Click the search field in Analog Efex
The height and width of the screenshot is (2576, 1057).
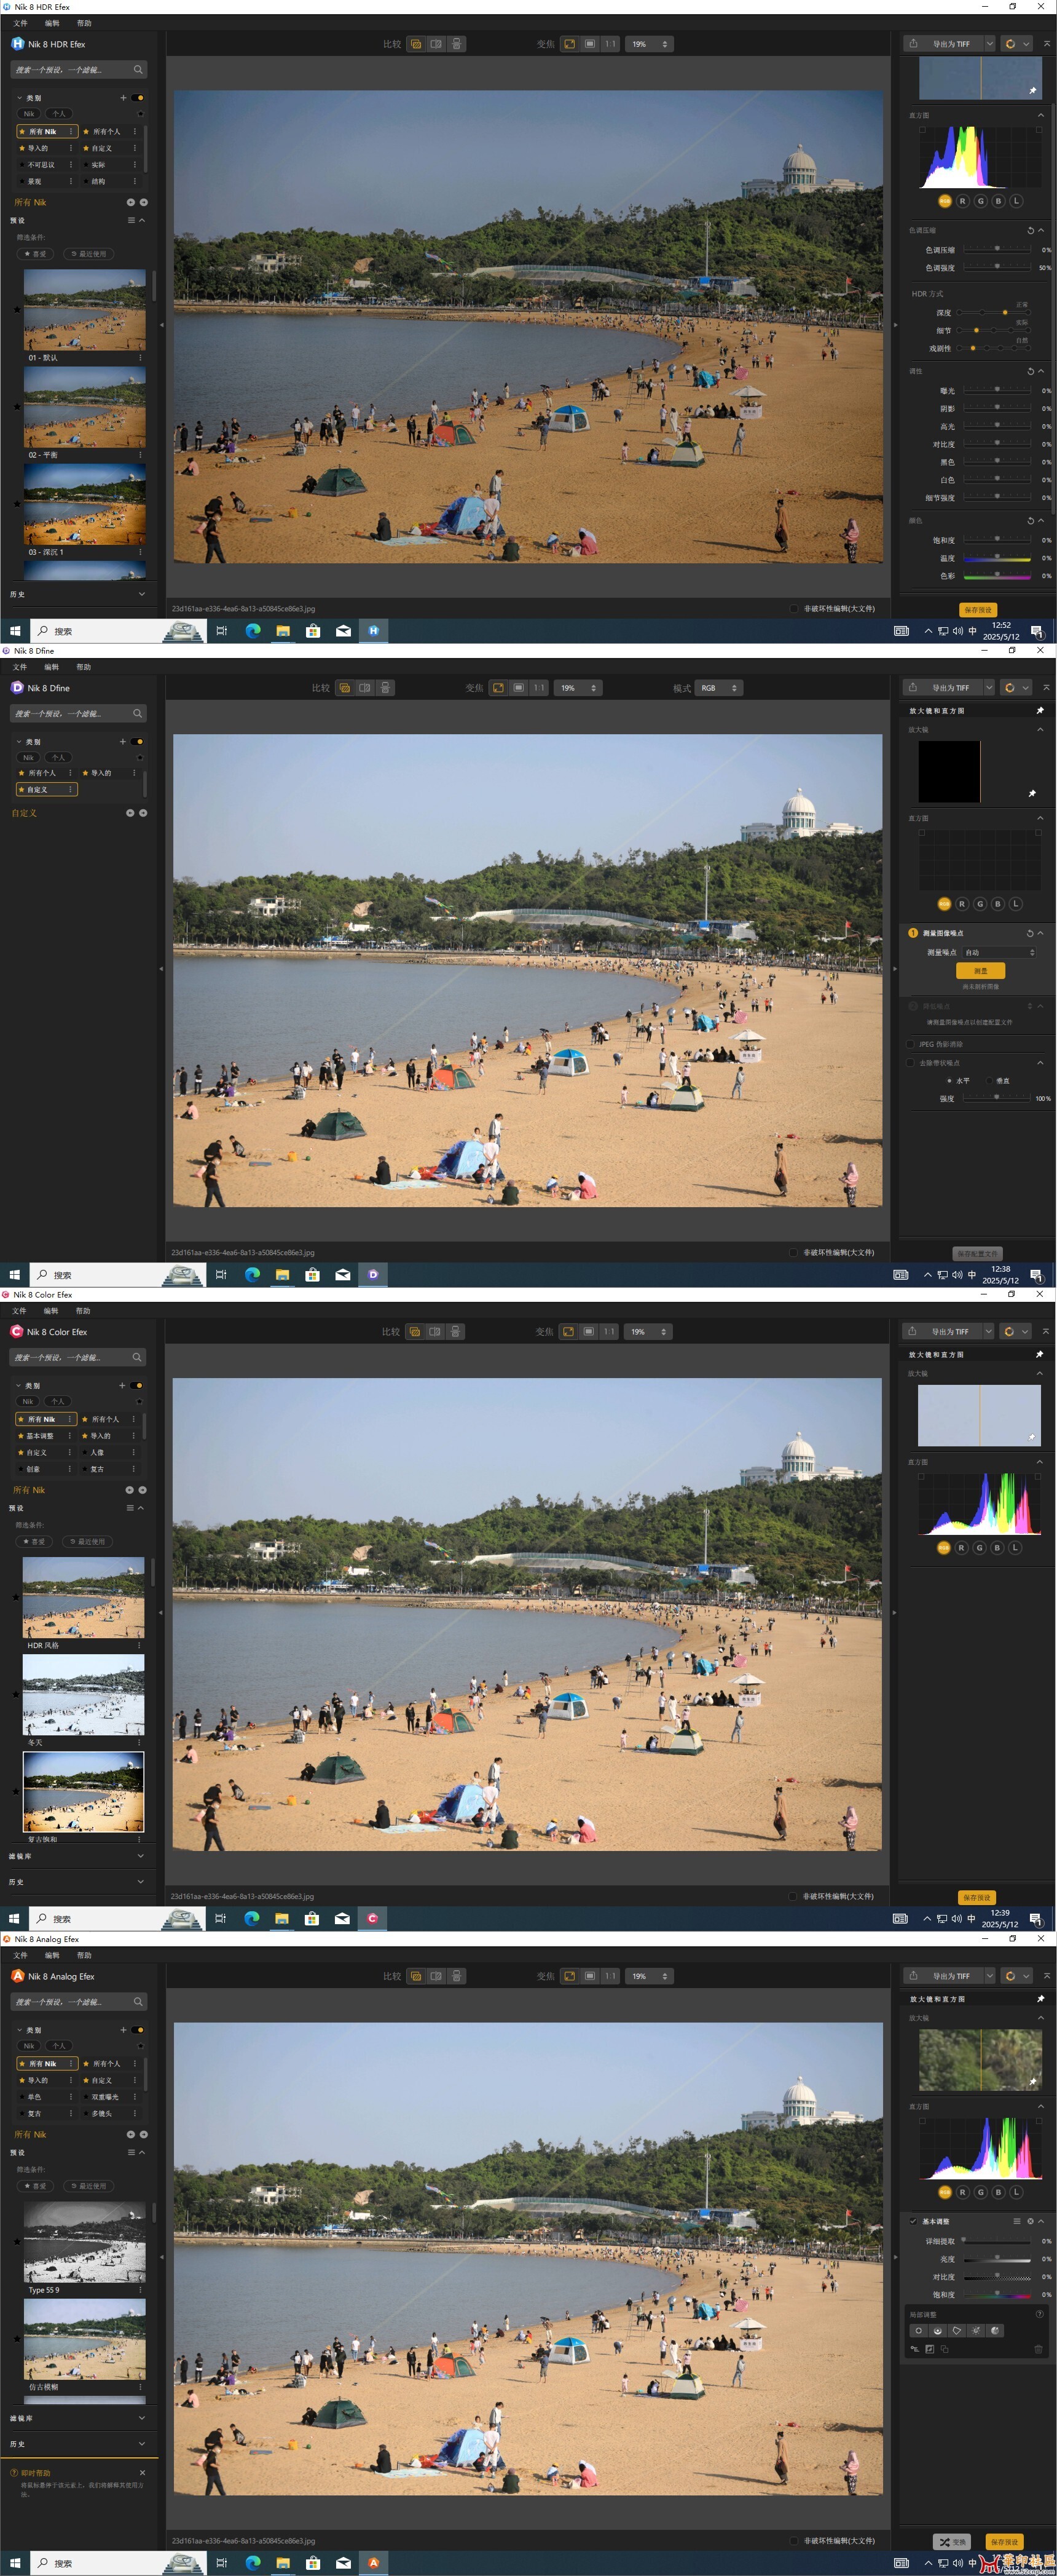(x=80, y=2001)
